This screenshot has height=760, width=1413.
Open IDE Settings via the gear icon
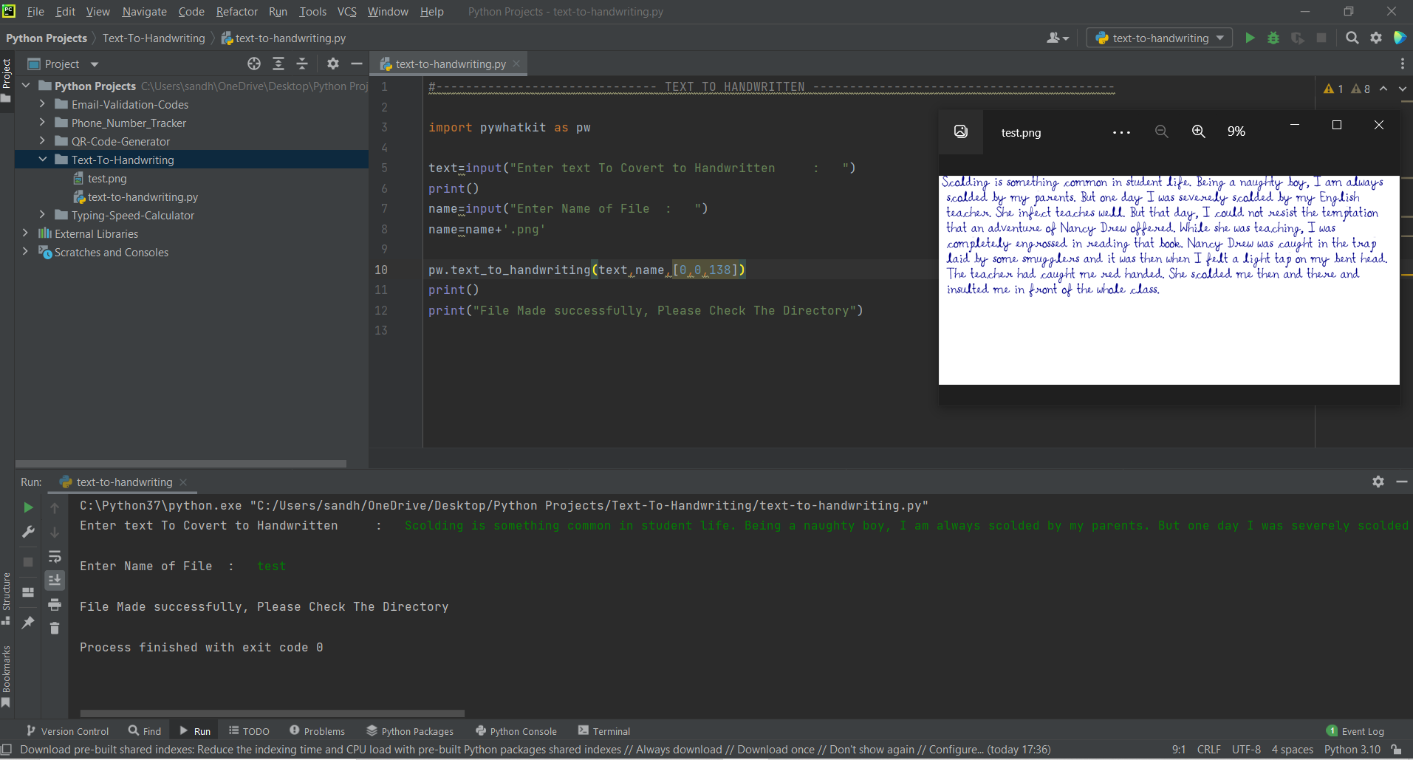tap(1377, 38)
